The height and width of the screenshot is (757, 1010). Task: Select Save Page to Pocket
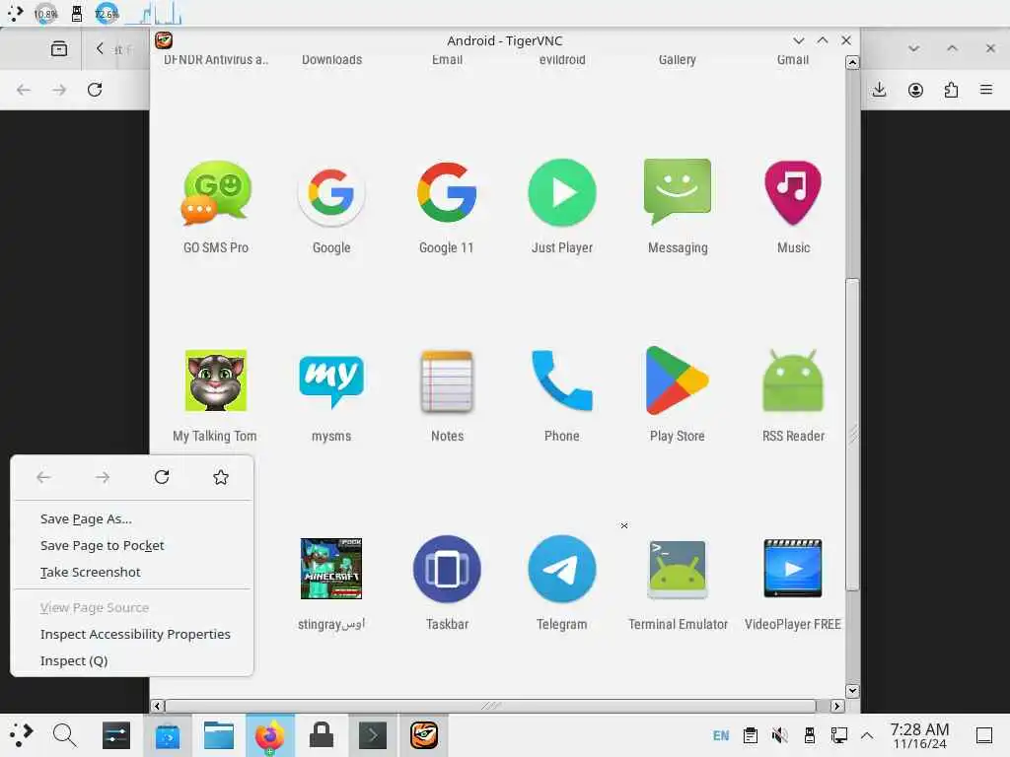(x=133, y=545)
